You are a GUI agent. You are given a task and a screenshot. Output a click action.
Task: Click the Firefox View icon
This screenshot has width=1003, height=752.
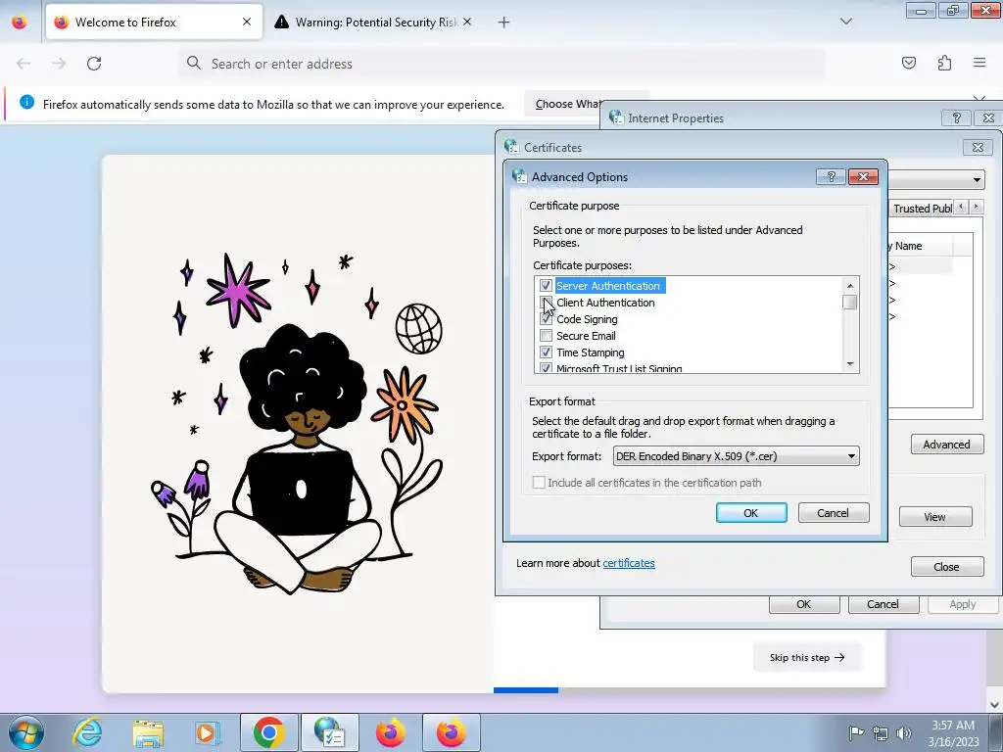point(20,23)
